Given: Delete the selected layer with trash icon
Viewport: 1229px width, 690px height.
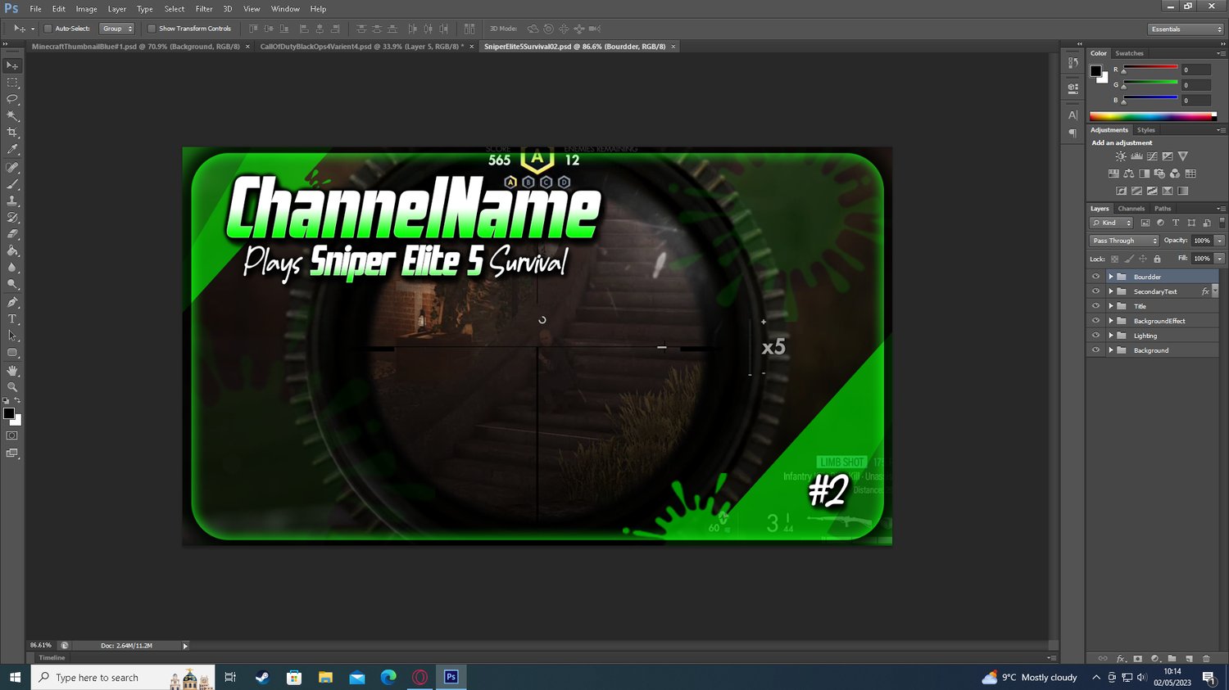Looking at the screenshot, I should 1206,658.
